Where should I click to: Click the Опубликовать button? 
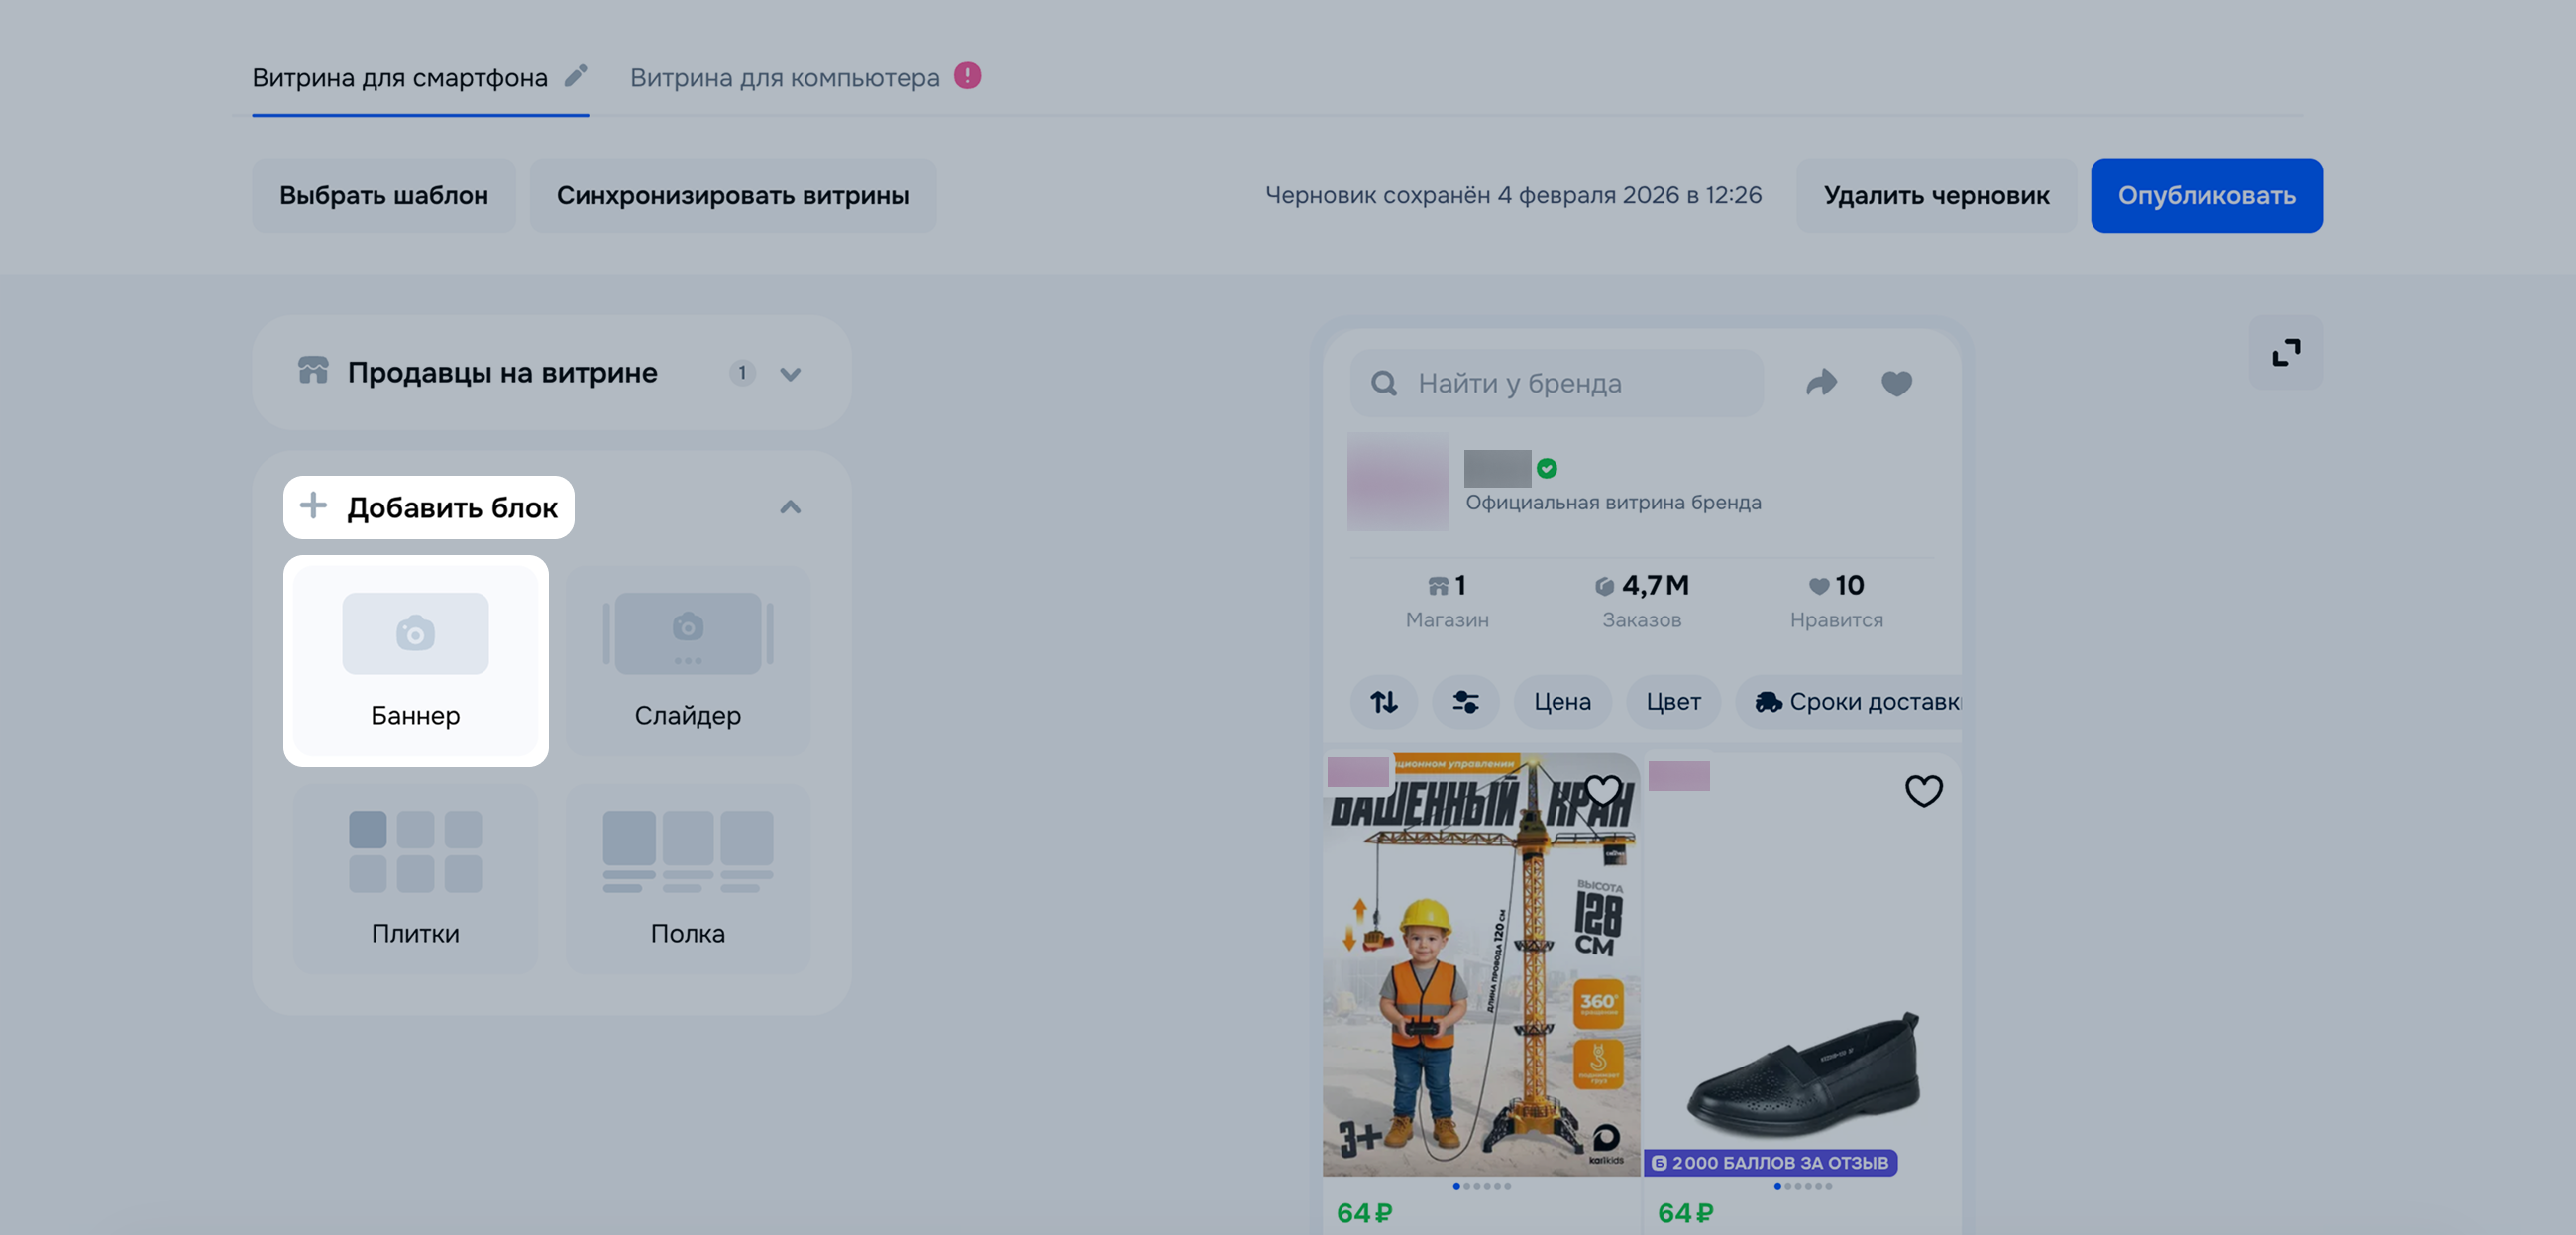(2206, 195)
